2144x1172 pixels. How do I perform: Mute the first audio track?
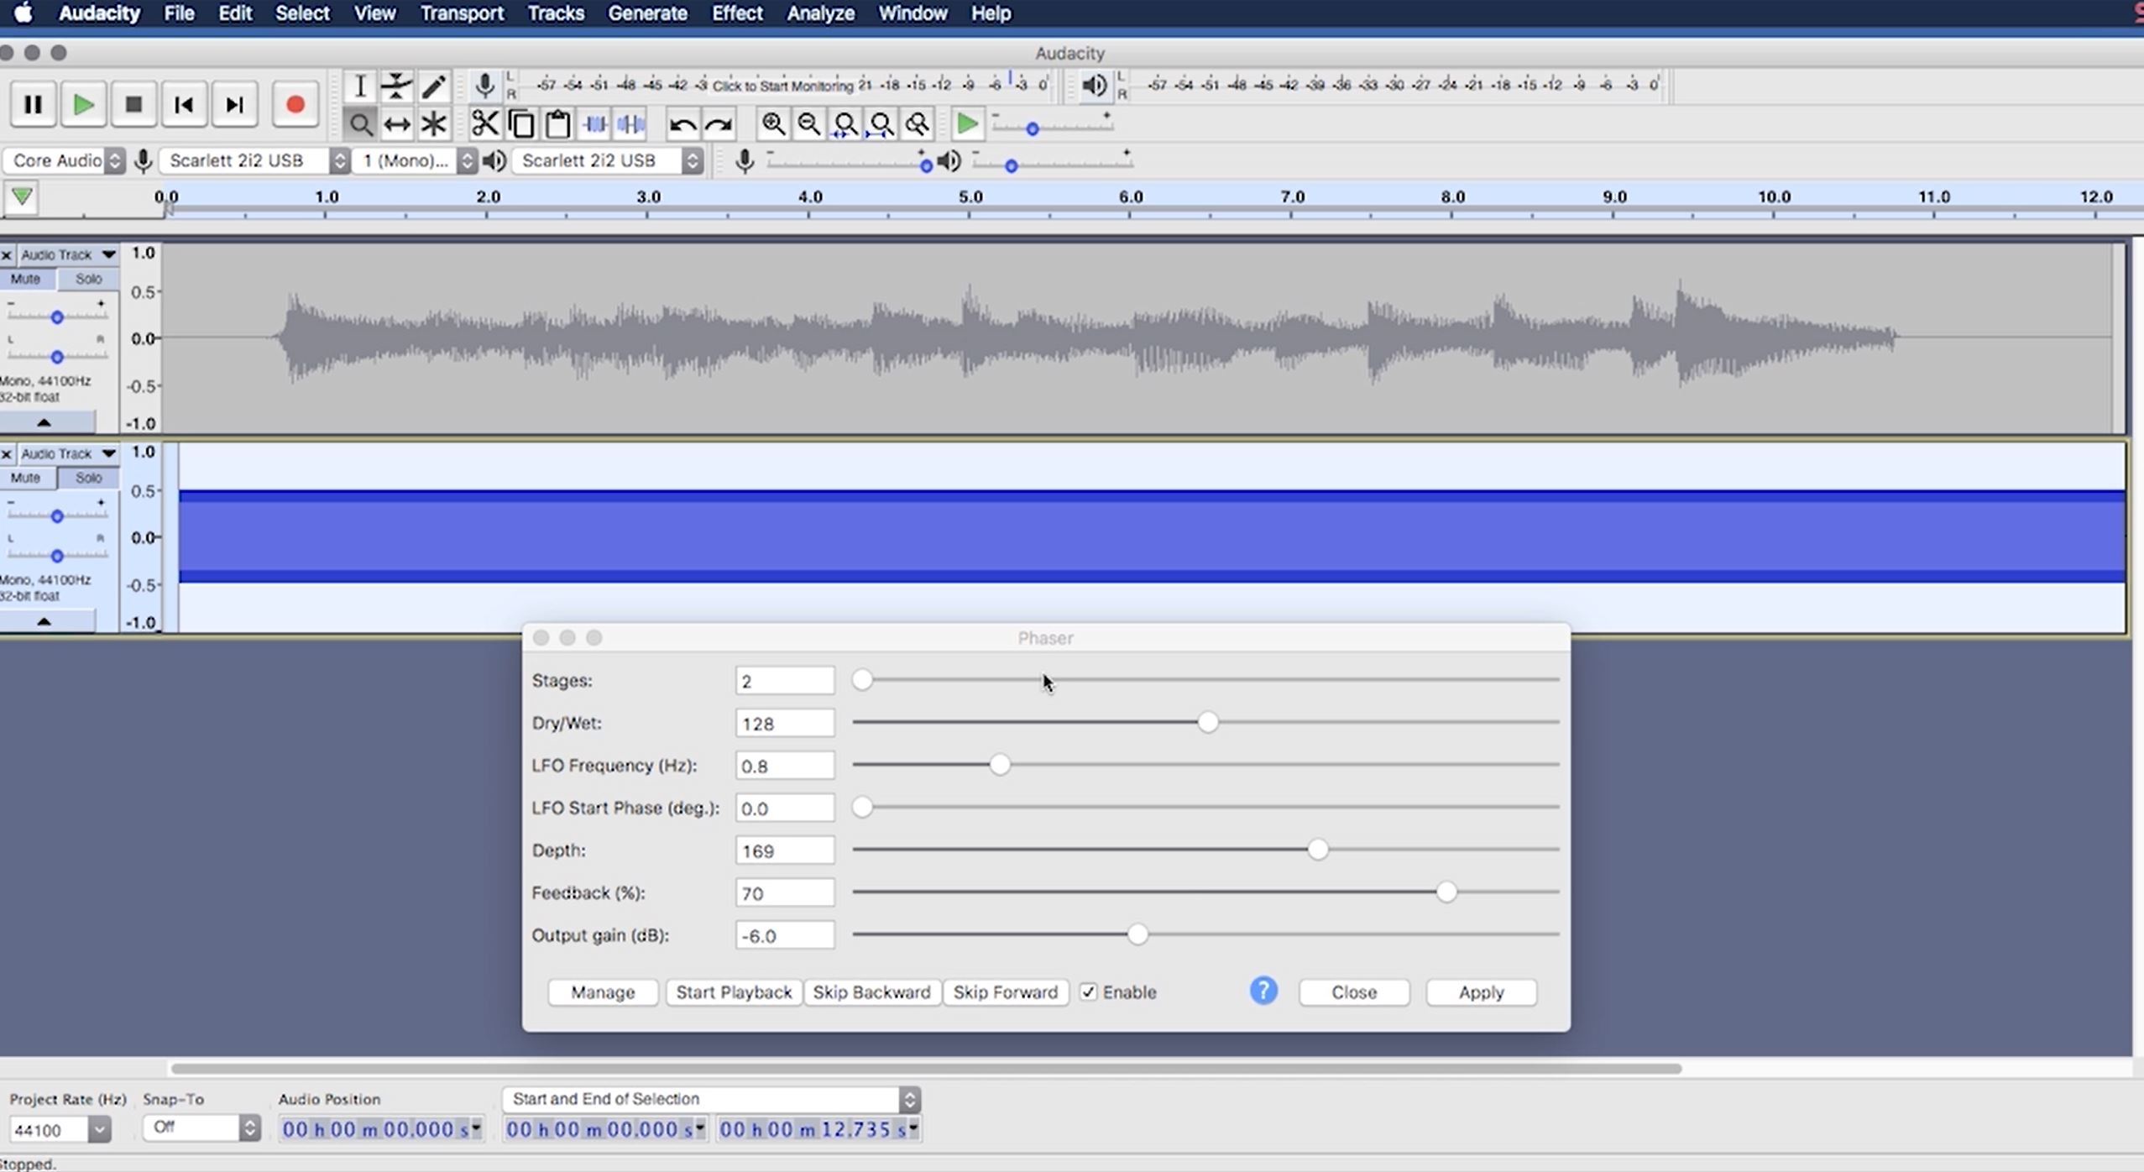27,278
